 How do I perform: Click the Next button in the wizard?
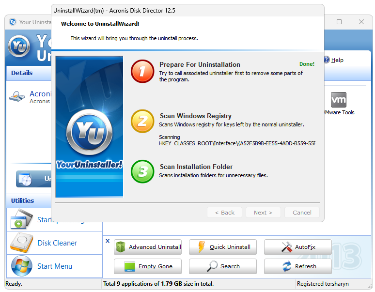tap(263, 213)
